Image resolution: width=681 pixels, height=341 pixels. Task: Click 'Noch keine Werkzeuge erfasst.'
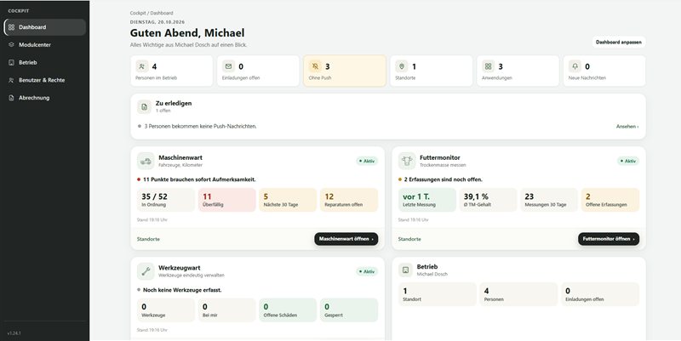pyautogui.click(x=182, y=290)
